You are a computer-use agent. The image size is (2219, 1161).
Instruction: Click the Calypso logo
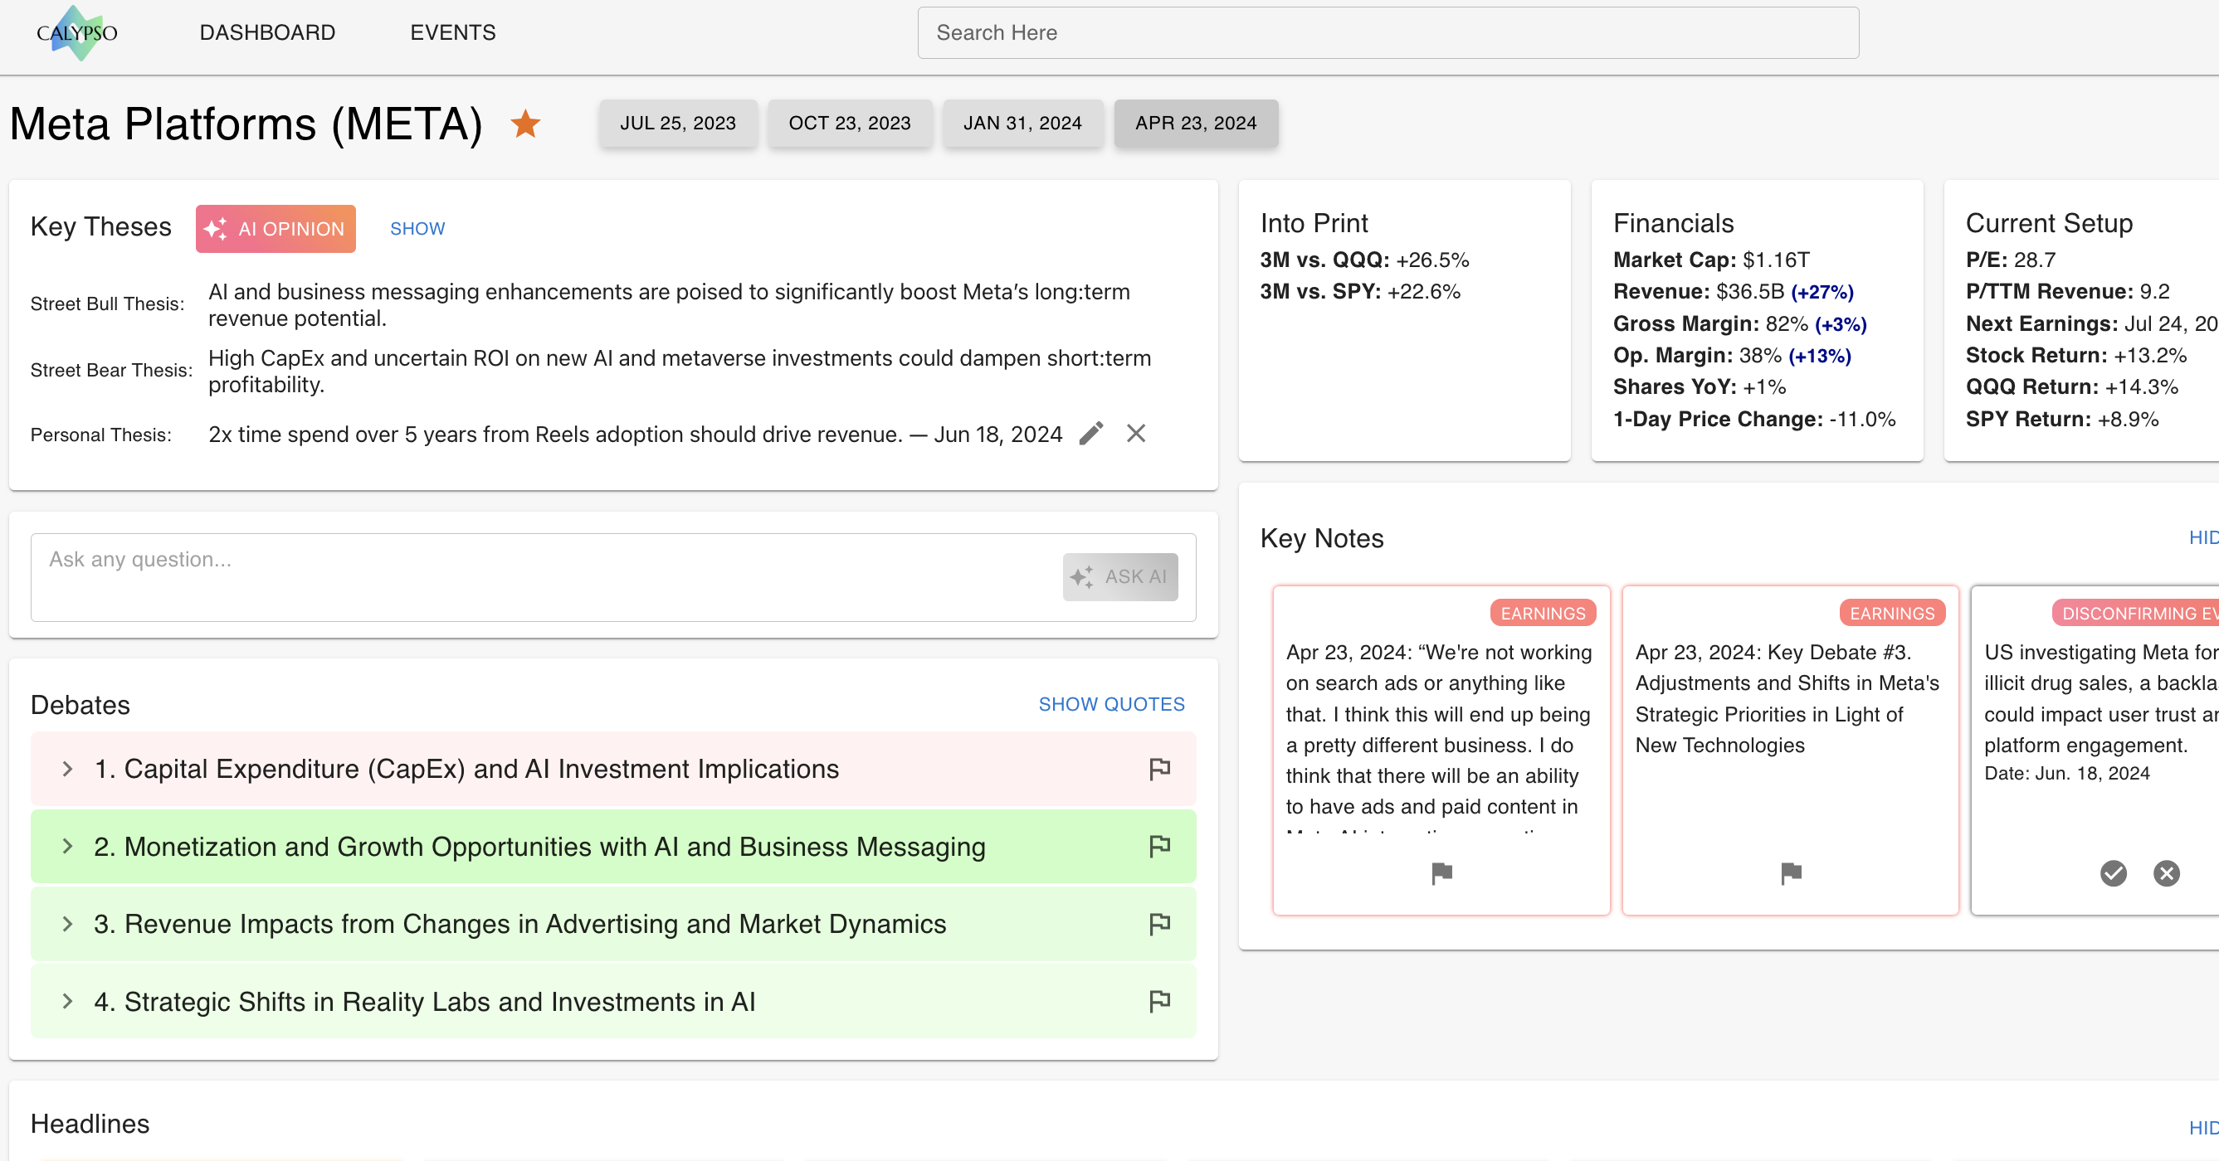coord(76,32)
